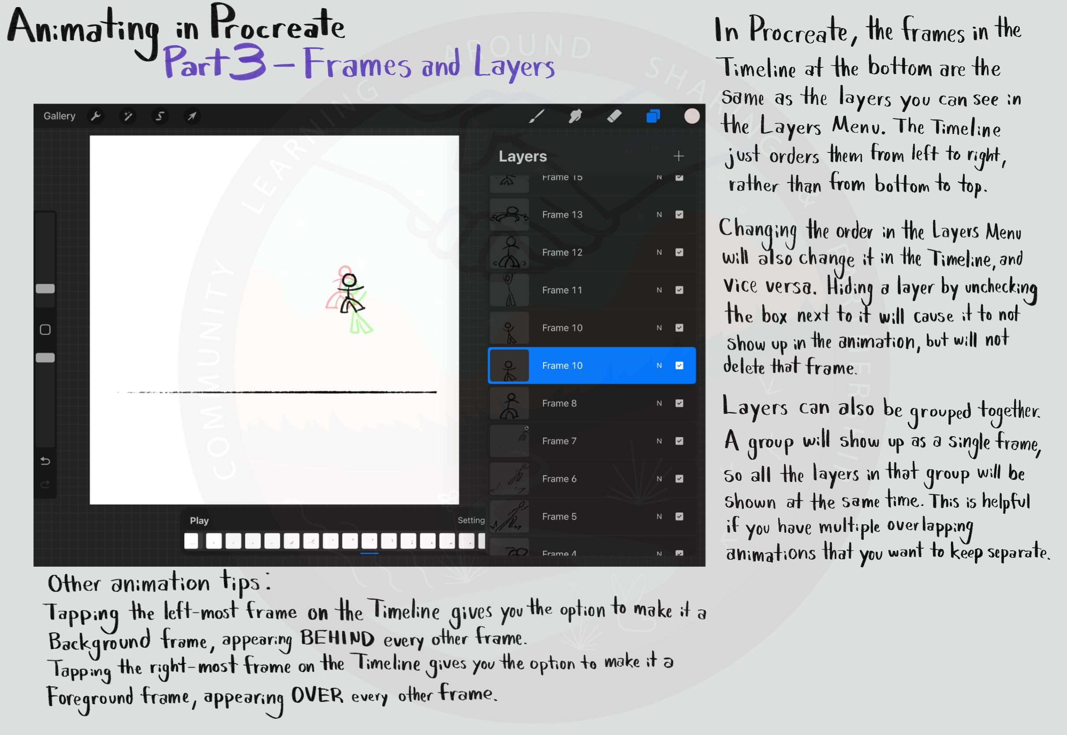This screenshot has width=1067, height=735.
Task: Click the Frame 12 layer thumbnail
Action: (509, 252)
